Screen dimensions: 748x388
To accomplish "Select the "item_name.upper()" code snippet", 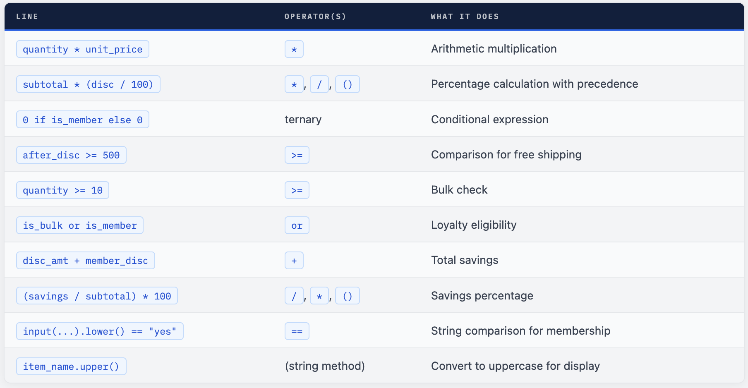I will 71,366.
